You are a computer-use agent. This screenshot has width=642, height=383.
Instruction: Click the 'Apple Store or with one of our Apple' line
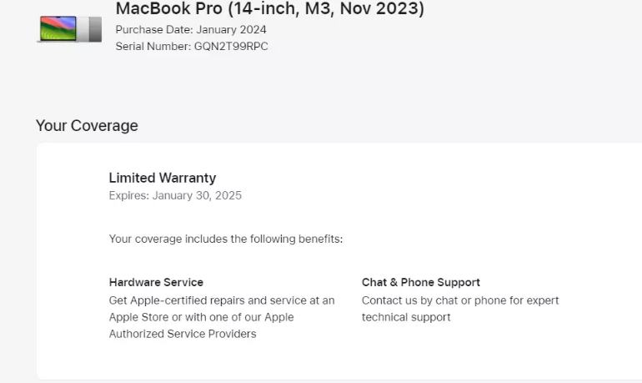pyautogui.click(x=201, y=317)
